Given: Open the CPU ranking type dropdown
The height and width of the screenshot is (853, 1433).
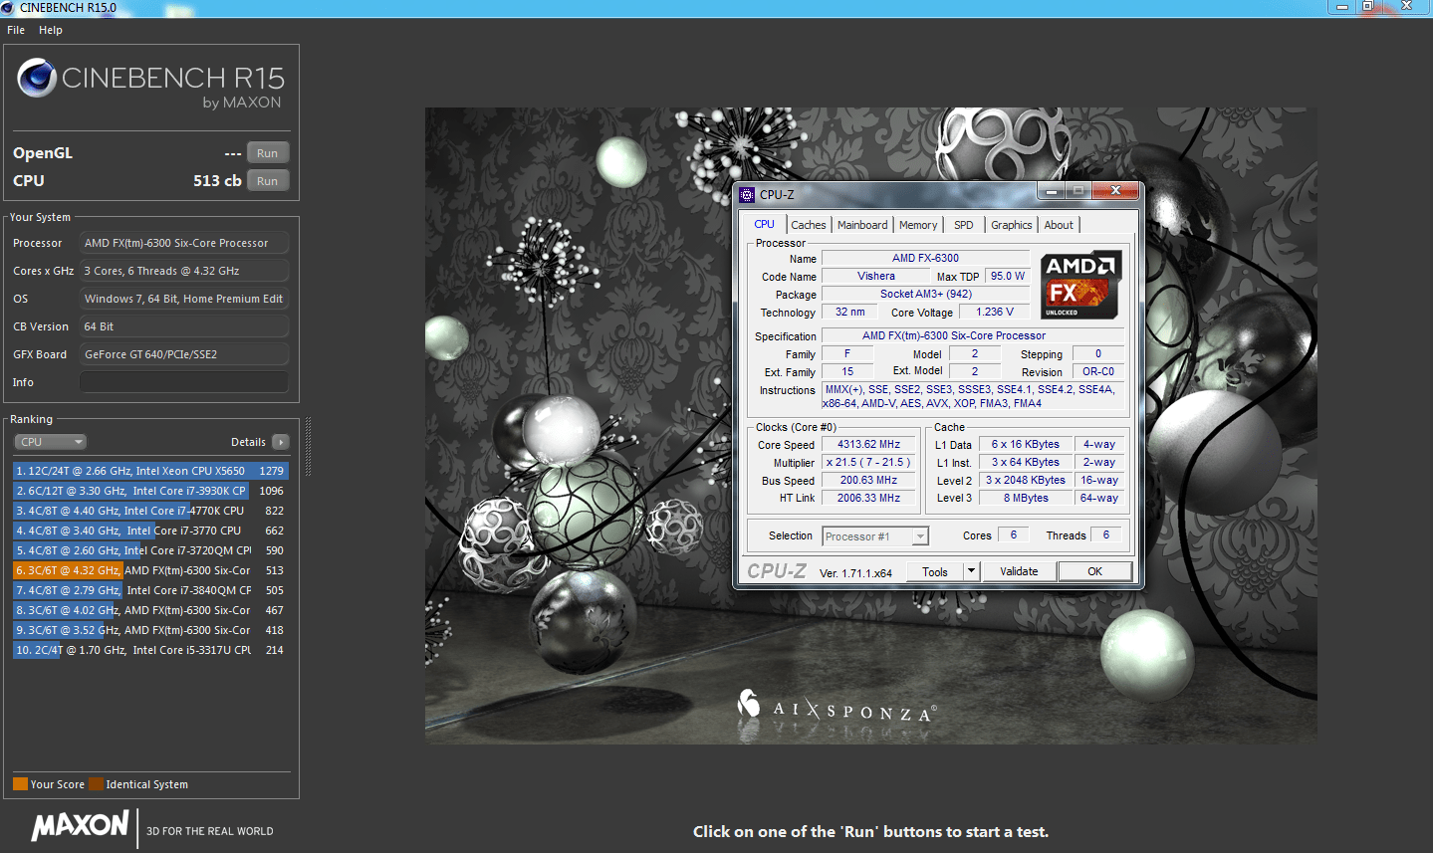Looking at the screenshot, I should (50, 442).
